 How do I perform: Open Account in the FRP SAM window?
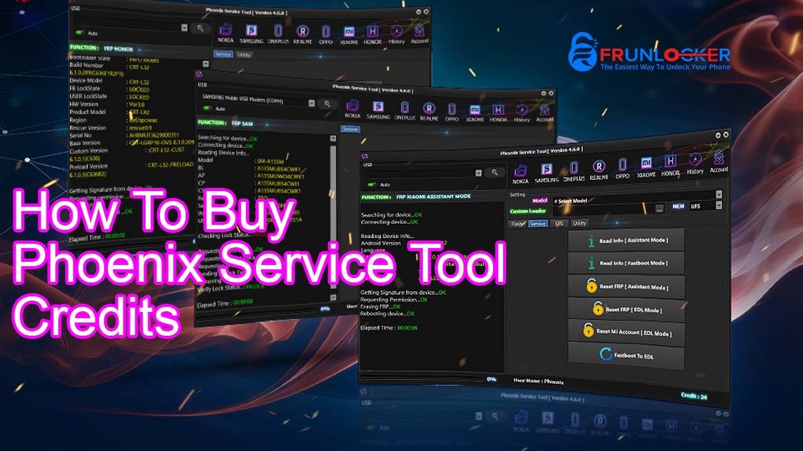click(x=545, y=113)
